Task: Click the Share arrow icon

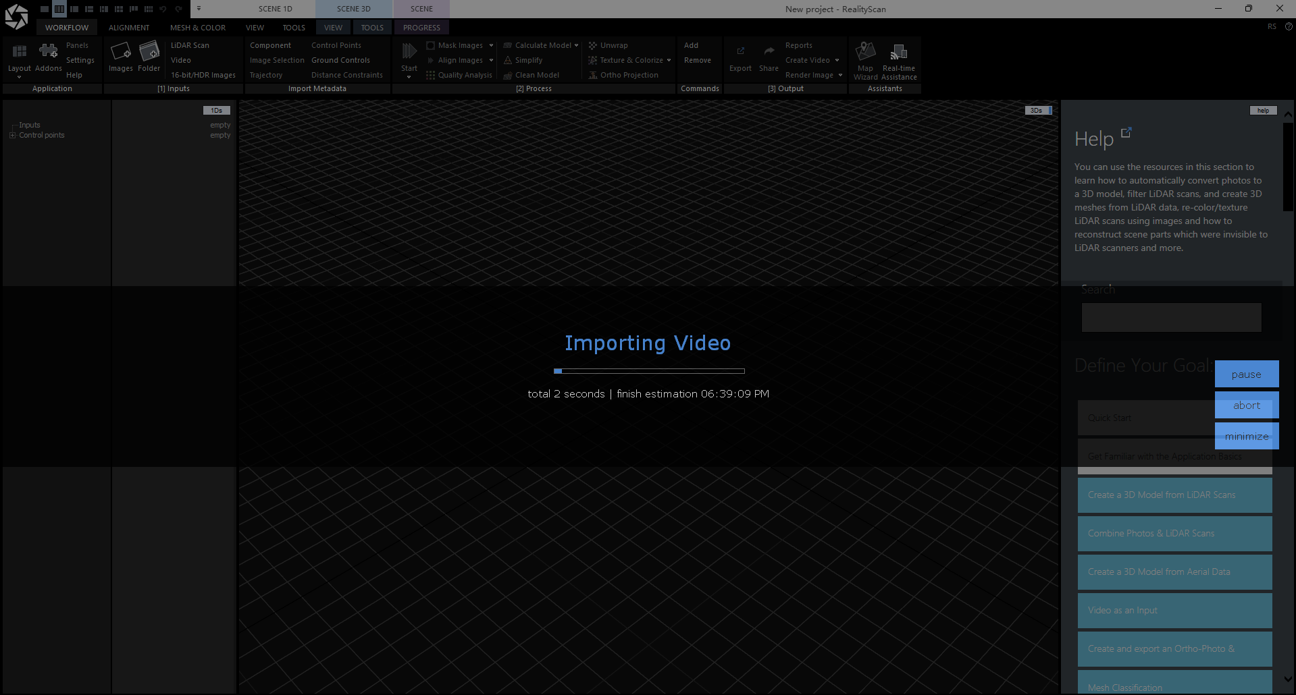Action: pyautogui.click(x=769, y=51)
